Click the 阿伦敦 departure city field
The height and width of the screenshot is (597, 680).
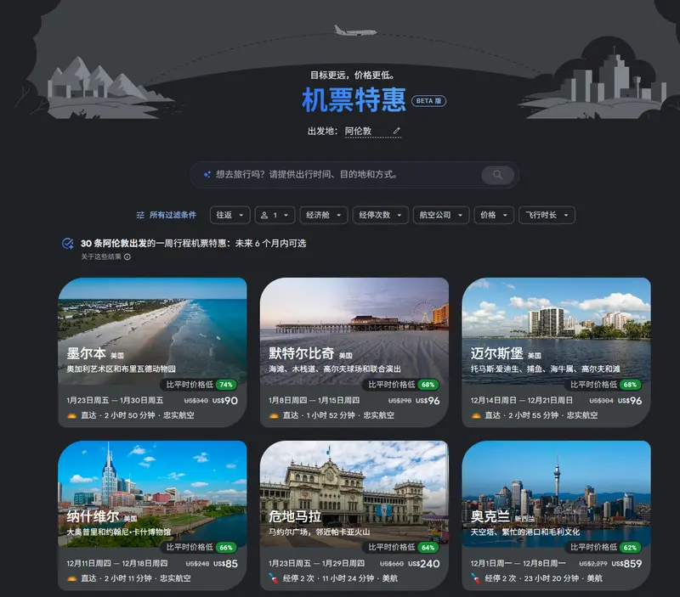(364, 132)
